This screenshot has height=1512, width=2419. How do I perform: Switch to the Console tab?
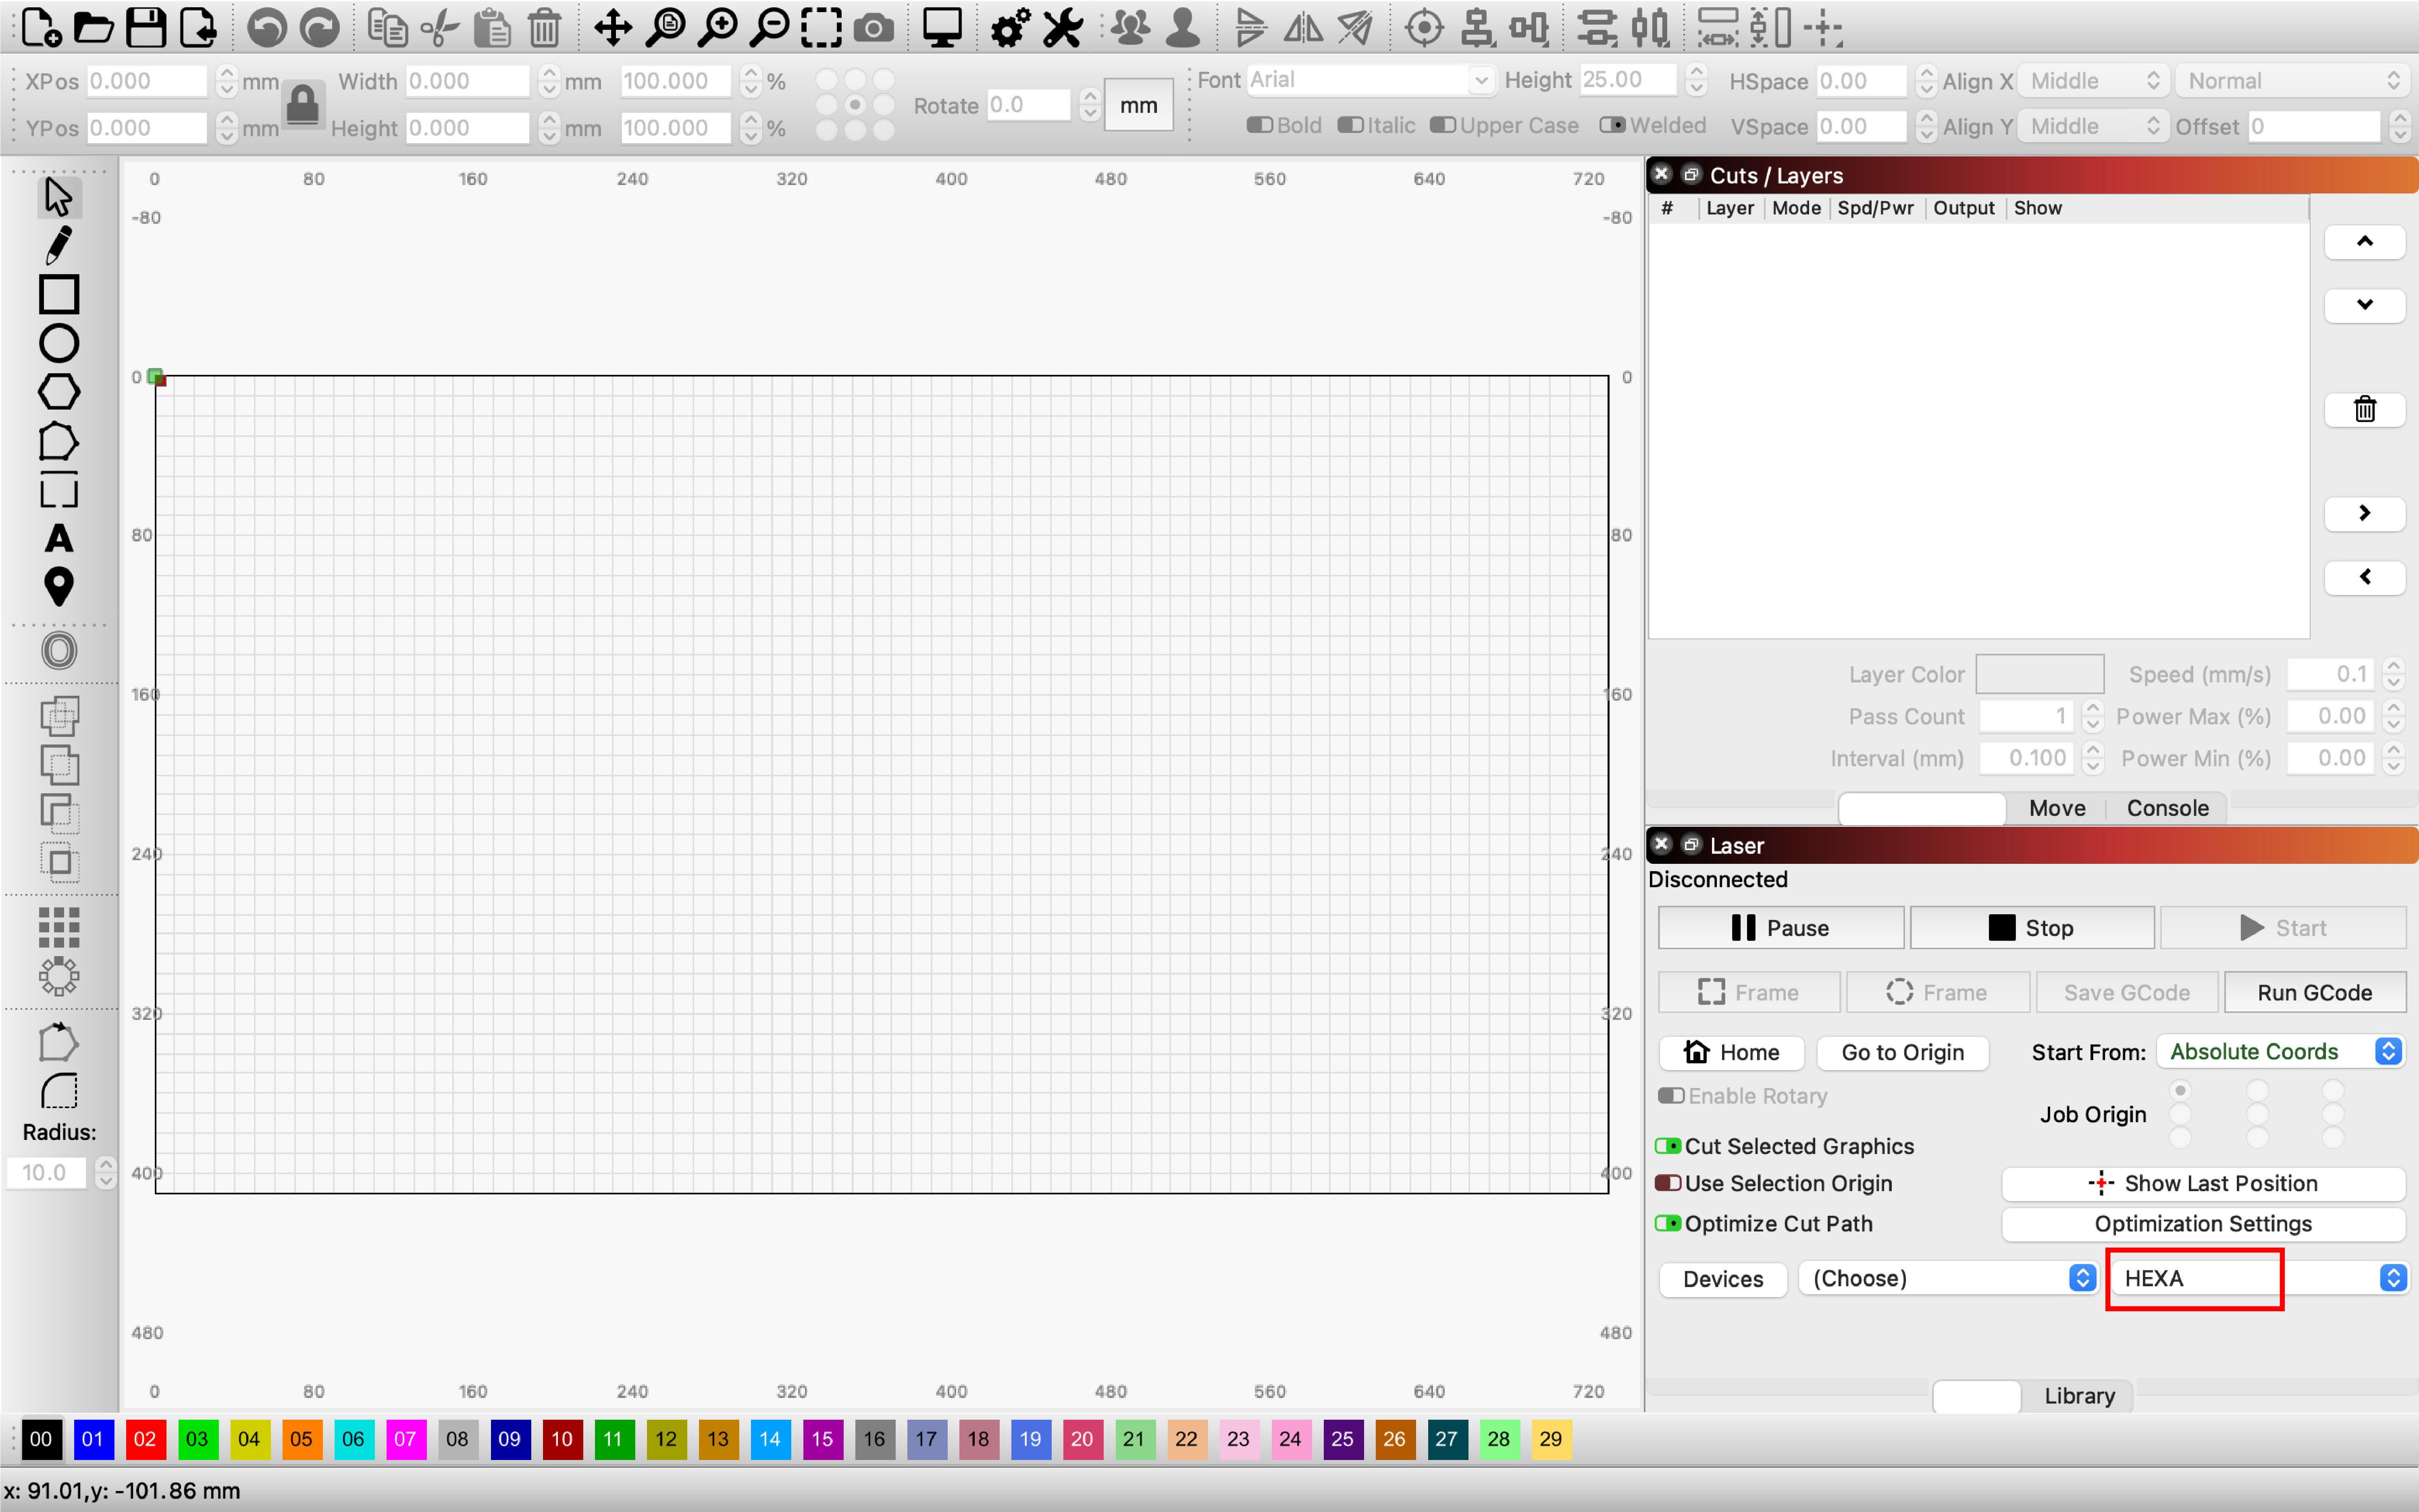coord(2167,808)
